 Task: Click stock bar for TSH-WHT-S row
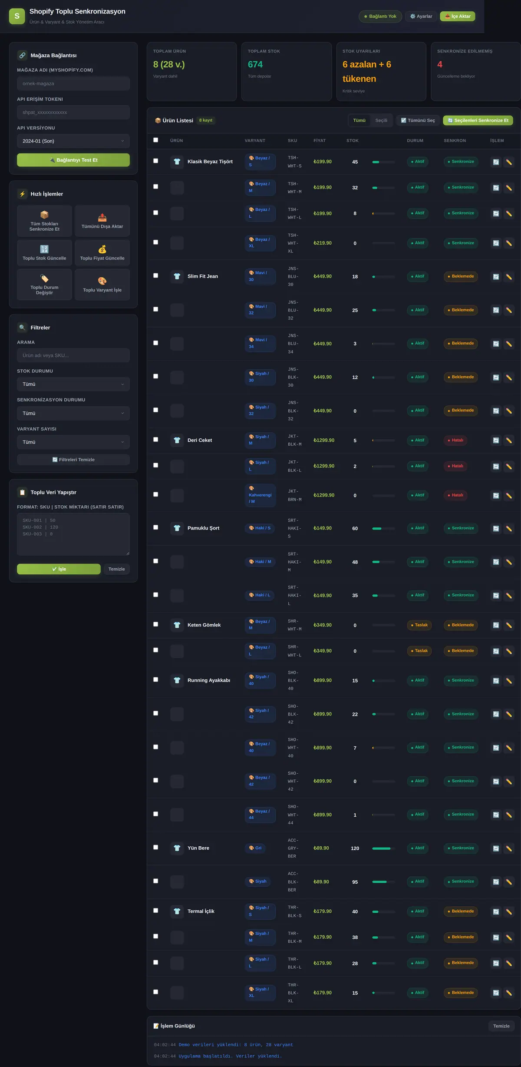point(383,162)
